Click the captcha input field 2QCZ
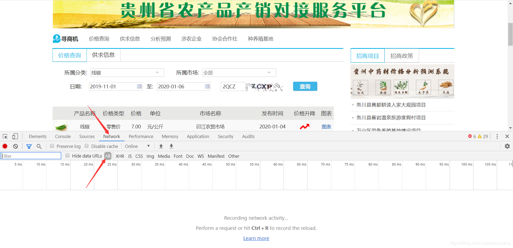This screenshot has height=248, width=513. [233, 86]
